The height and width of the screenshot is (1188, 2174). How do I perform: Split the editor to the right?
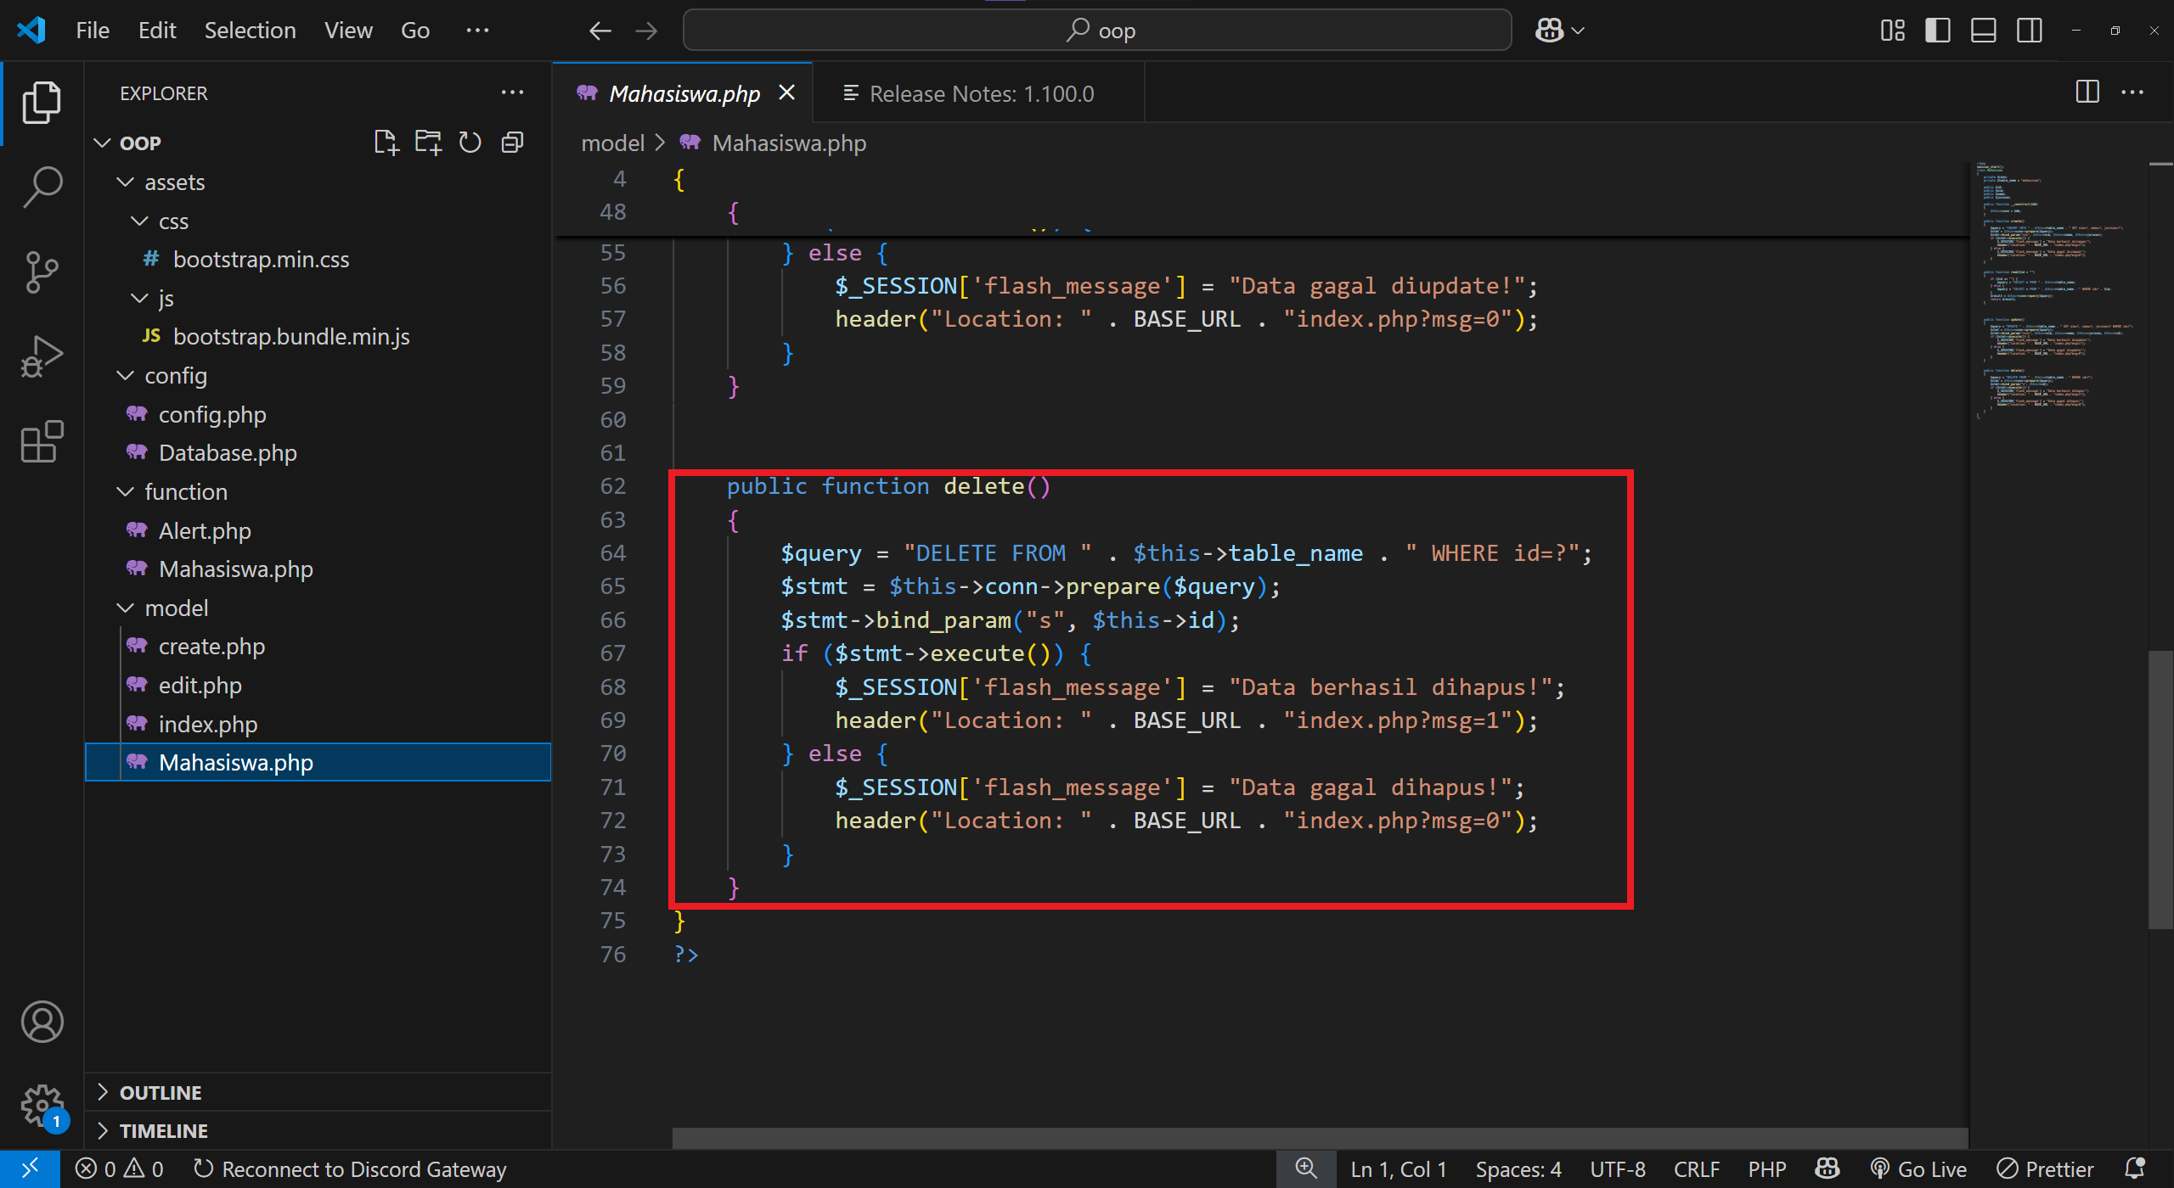(x=2087, y=92)
